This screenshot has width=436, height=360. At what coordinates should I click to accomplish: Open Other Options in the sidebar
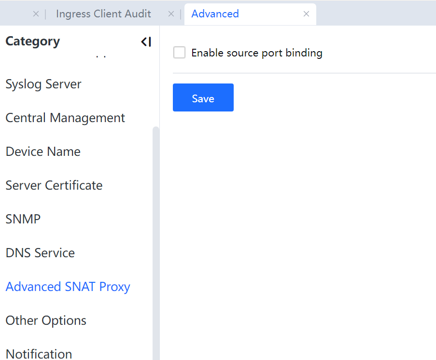pyautogui.click(x=46, y=320)
